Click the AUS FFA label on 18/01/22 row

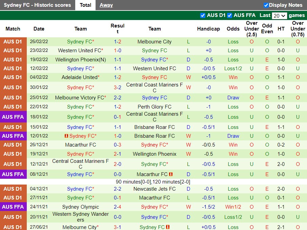click(x=13, y=117)
